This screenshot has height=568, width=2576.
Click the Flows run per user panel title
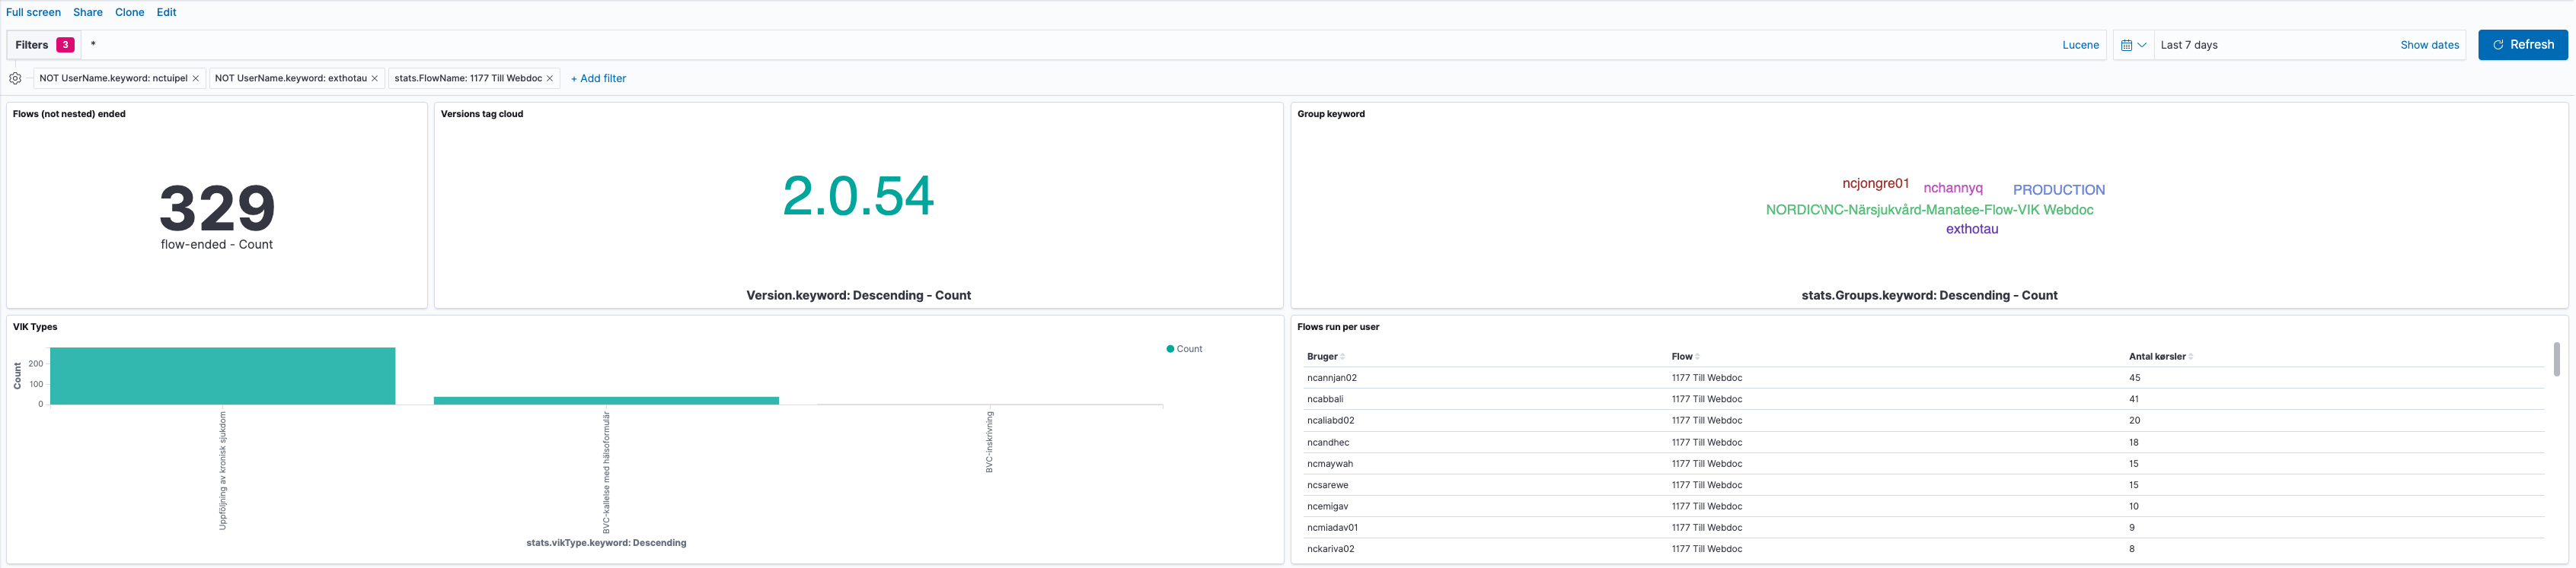click(x=1337, y=326)
